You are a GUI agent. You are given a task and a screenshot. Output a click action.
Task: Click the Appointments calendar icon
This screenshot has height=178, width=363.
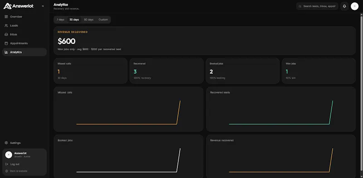pyautogui.click(x=6, y=43)
